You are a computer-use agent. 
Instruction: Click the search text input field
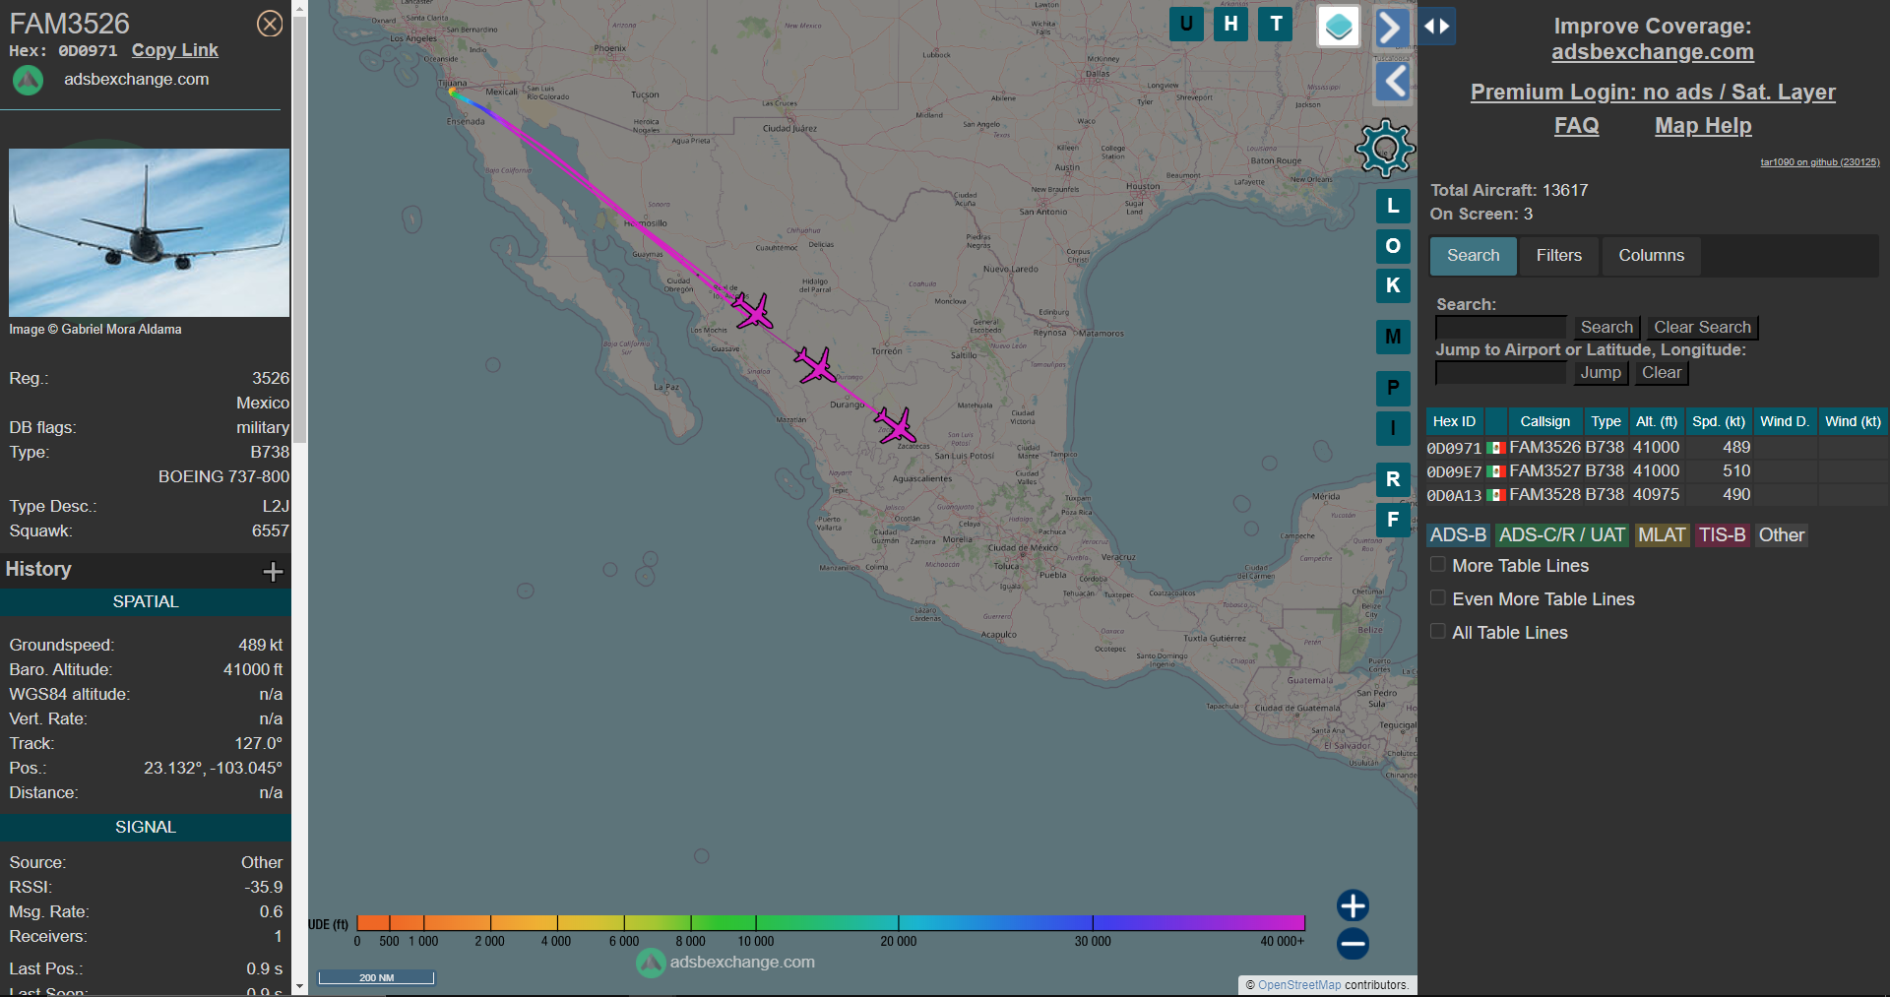coord(1500,328)
